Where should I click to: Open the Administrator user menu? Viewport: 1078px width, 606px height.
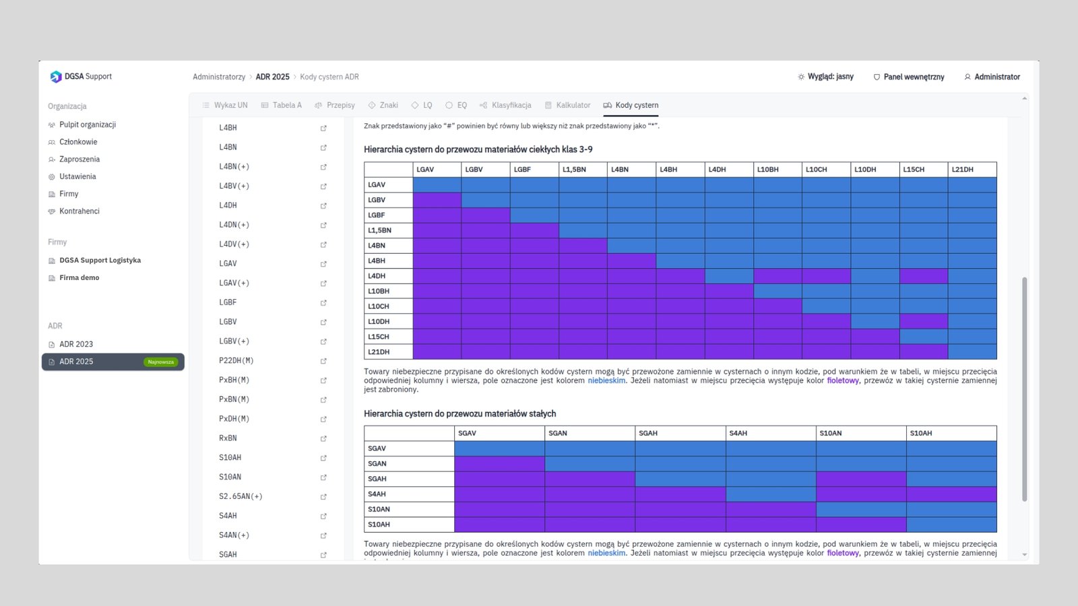pos(992,77)
